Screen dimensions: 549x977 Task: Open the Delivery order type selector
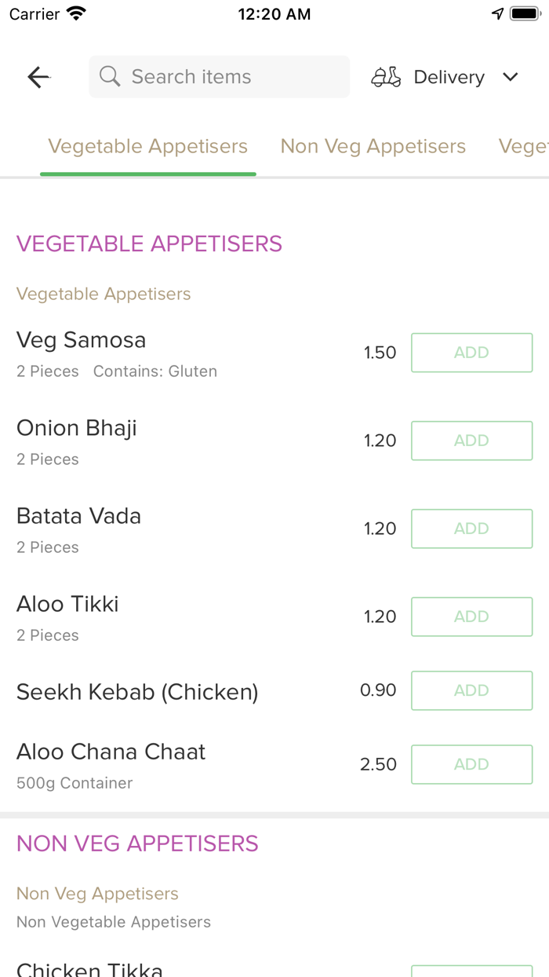click(445, 77)
